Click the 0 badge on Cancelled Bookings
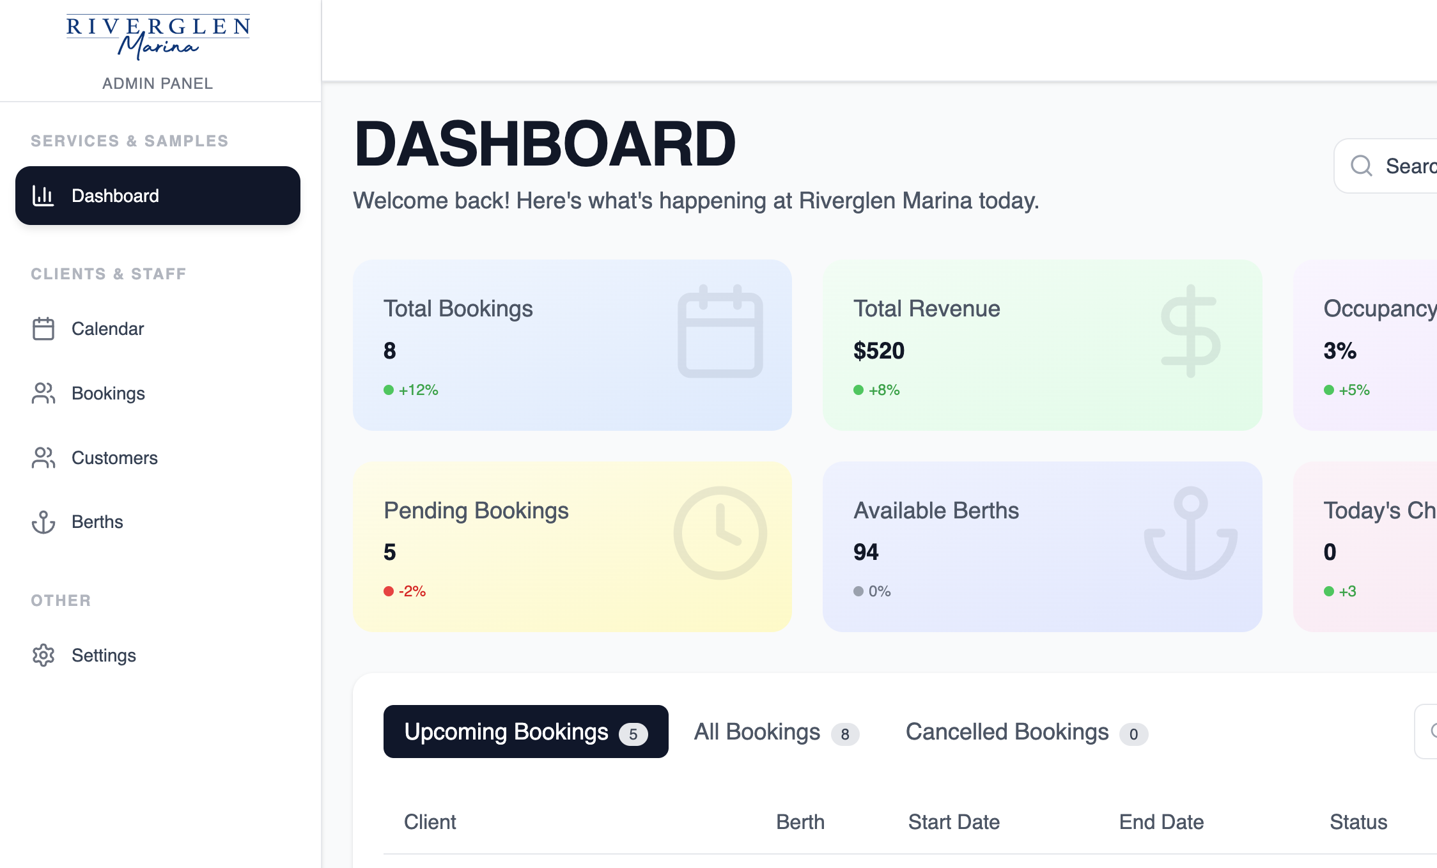Image resolution: width=1437 pixels, height=868 pixels. pyautogui.click(x=1133, y=734)
